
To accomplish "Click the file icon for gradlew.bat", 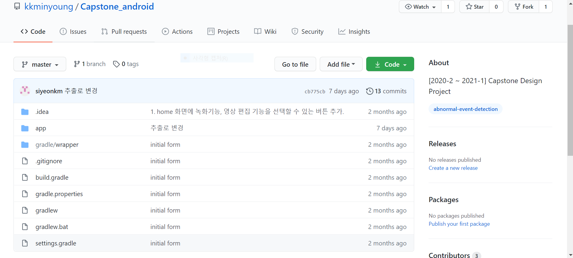I will click(x=25, y=227).
